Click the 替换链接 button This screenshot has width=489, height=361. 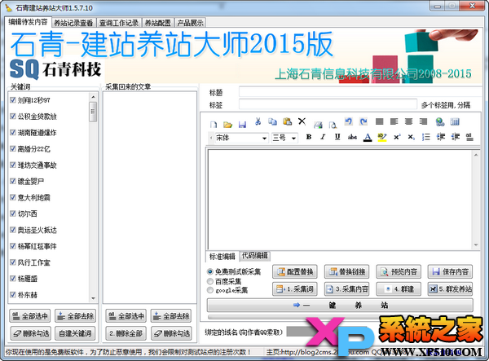point(347,272)
